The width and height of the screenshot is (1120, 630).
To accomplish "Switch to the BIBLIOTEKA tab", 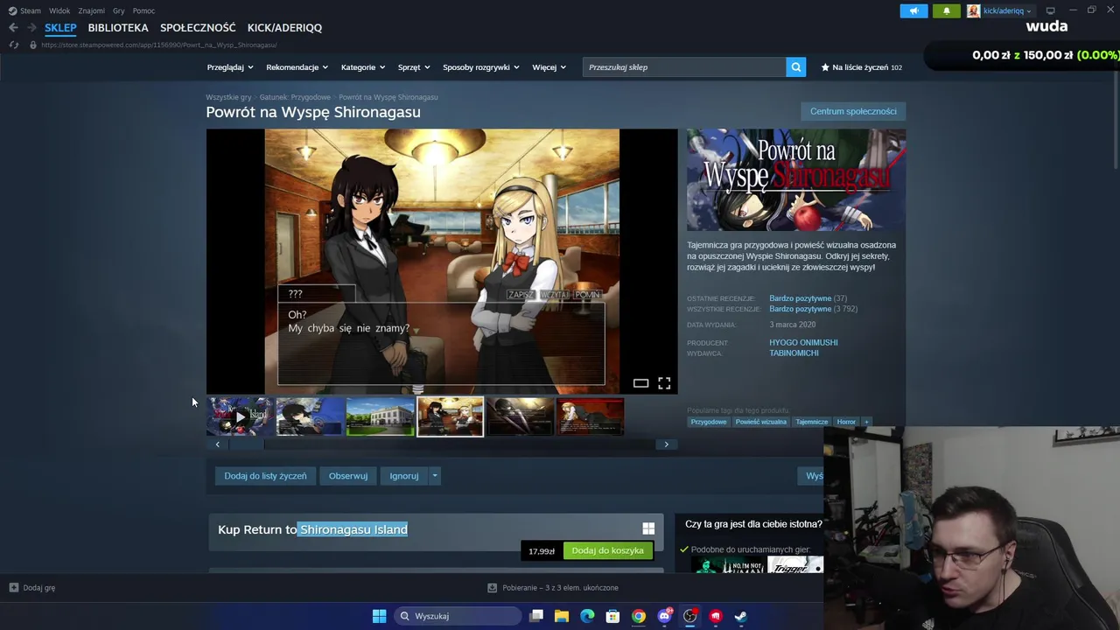I will click(118, 28).
